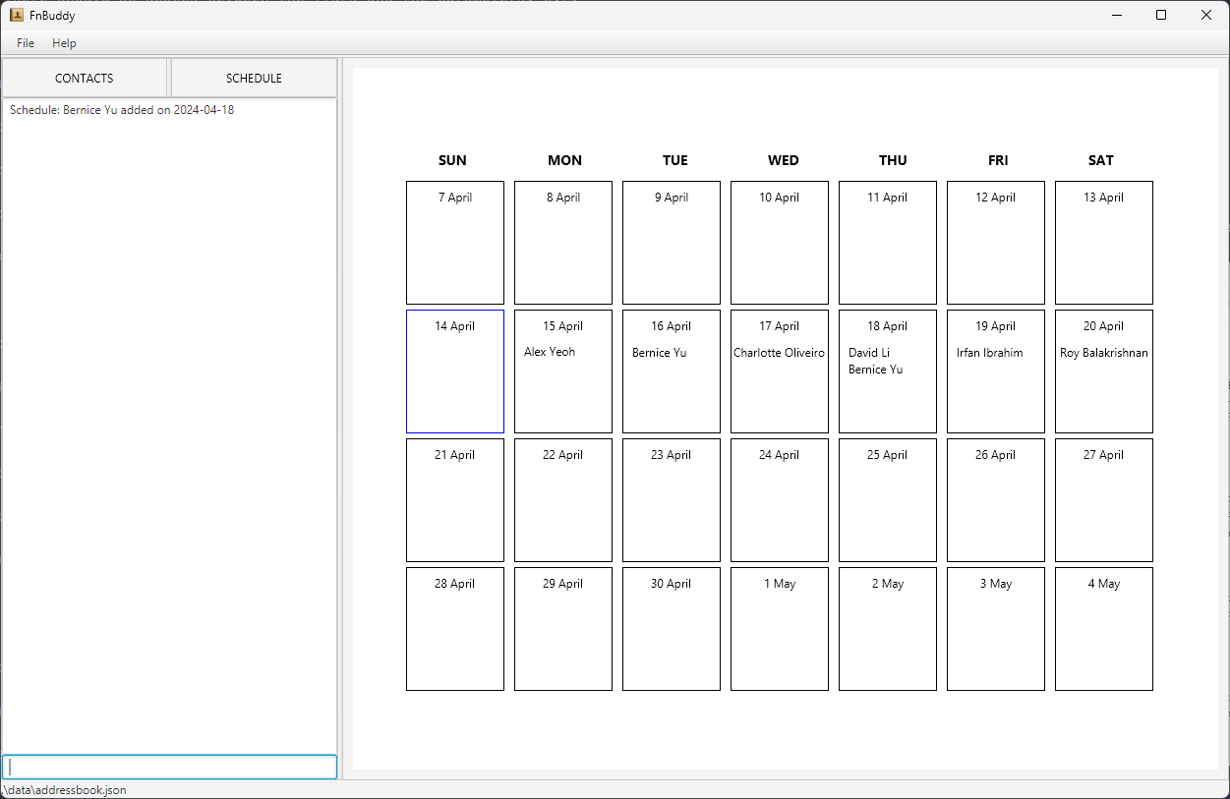Click Irfan Ibrahim on 19 April
1230x799 pixels.
(x=990, y=353)
